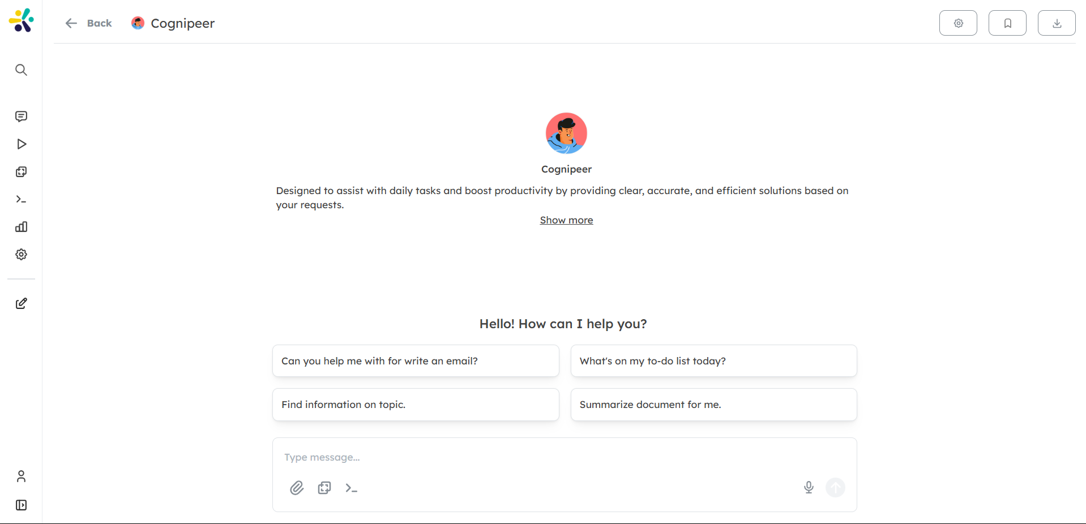Image resolution: width=1086 pixels, height=524 pixels.
Task: Go Back to the previous page
Action: (x=88, y=23)
